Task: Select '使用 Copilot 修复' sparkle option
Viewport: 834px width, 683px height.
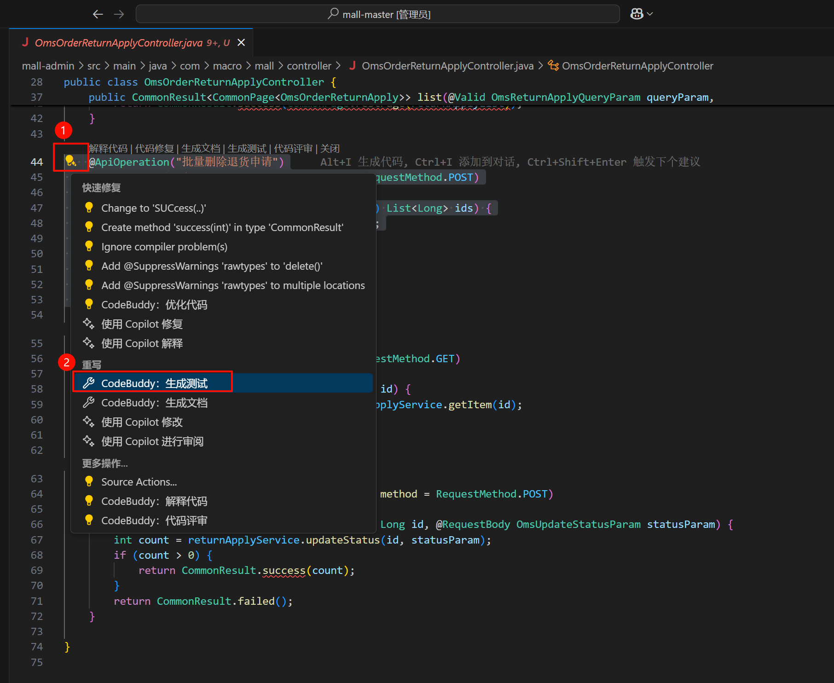Action: click(142, 324)
